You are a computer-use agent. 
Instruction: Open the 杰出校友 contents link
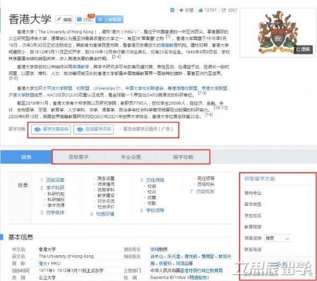(x=205, y=192)
